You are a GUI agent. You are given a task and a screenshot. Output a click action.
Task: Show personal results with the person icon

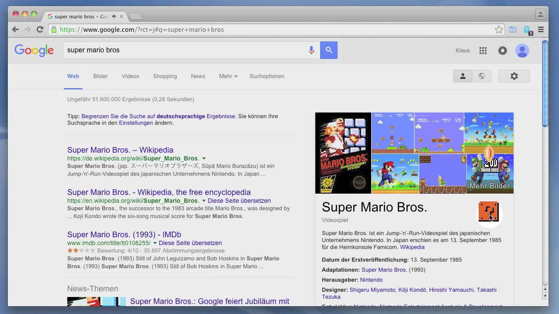pos(463,76)
